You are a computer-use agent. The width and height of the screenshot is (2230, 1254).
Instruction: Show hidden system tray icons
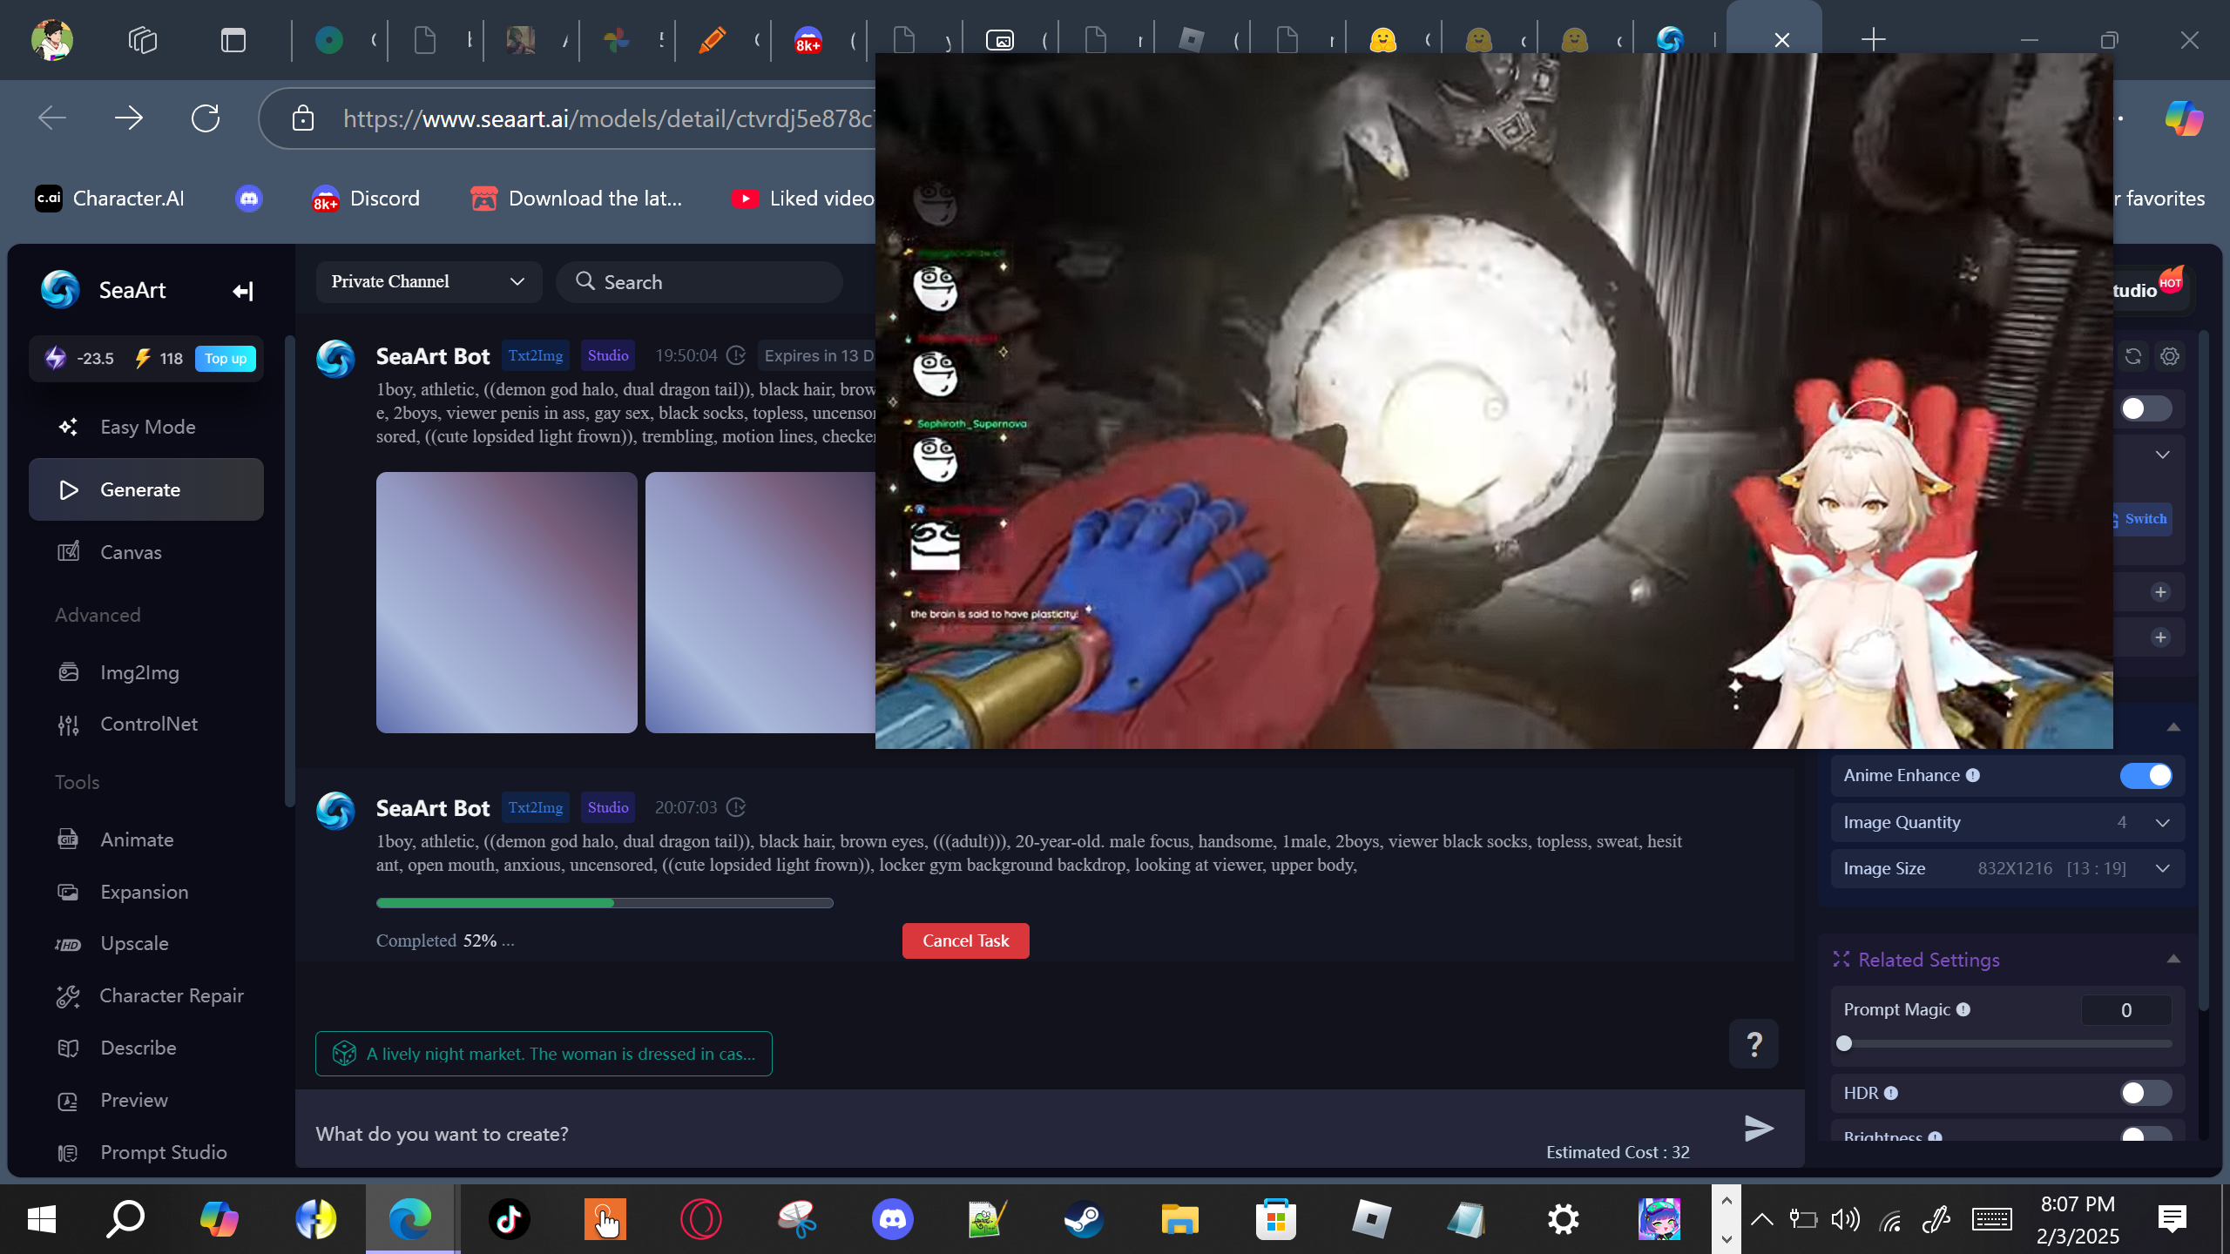(x=1761, y=1219)
